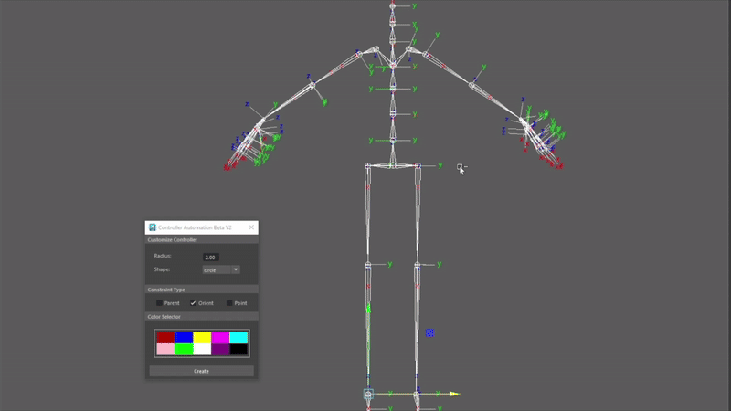This screenshot has width=731, height=411.
Task: Pick the blue color swatch
Action: coord(183,337)
